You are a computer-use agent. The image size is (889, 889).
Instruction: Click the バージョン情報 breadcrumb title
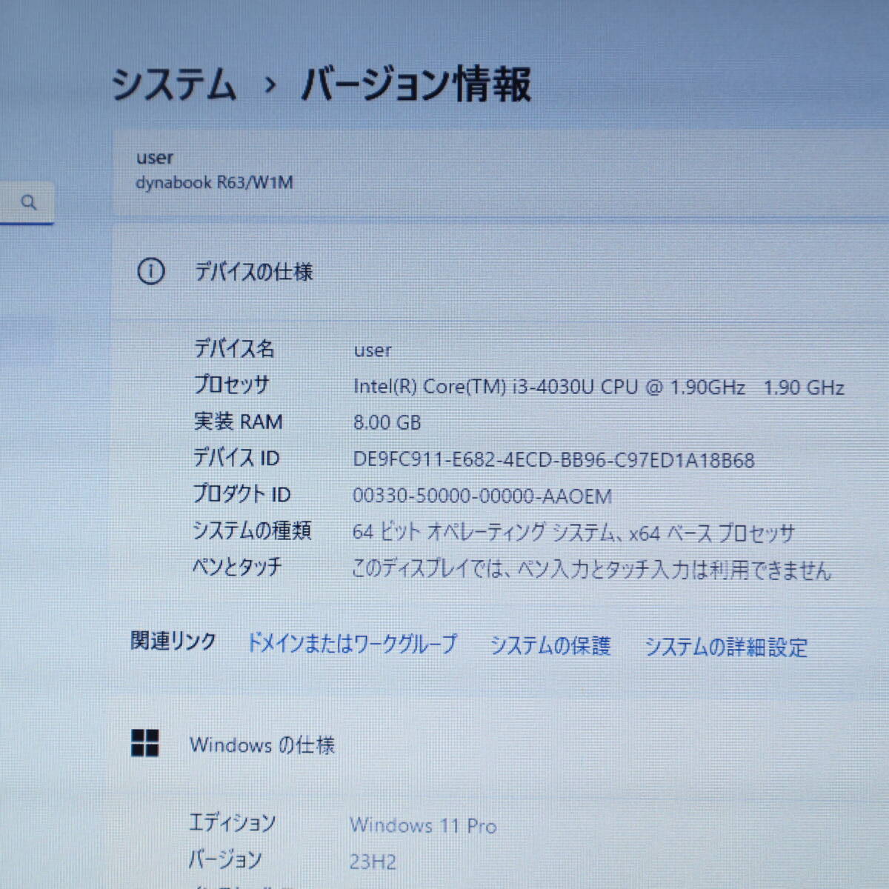(x=416, y=83)
